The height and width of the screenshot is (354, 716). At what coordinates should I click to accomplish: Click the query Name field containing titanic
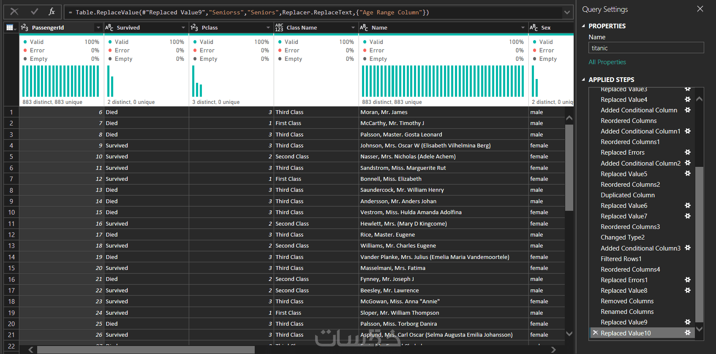click(646, 48)
